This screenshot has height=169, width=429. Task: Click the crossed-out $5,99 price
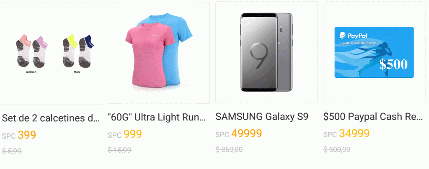coord(12,151)
